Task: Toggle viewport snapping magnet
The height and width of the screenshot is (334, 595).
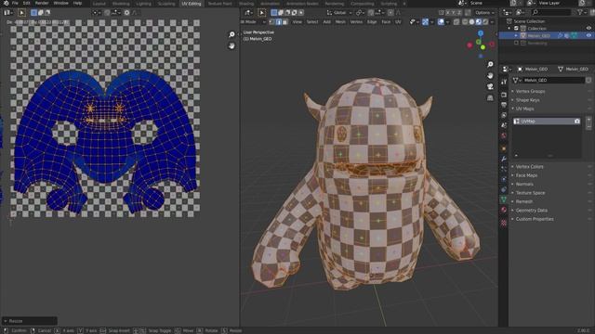Action: coord(371,12)
